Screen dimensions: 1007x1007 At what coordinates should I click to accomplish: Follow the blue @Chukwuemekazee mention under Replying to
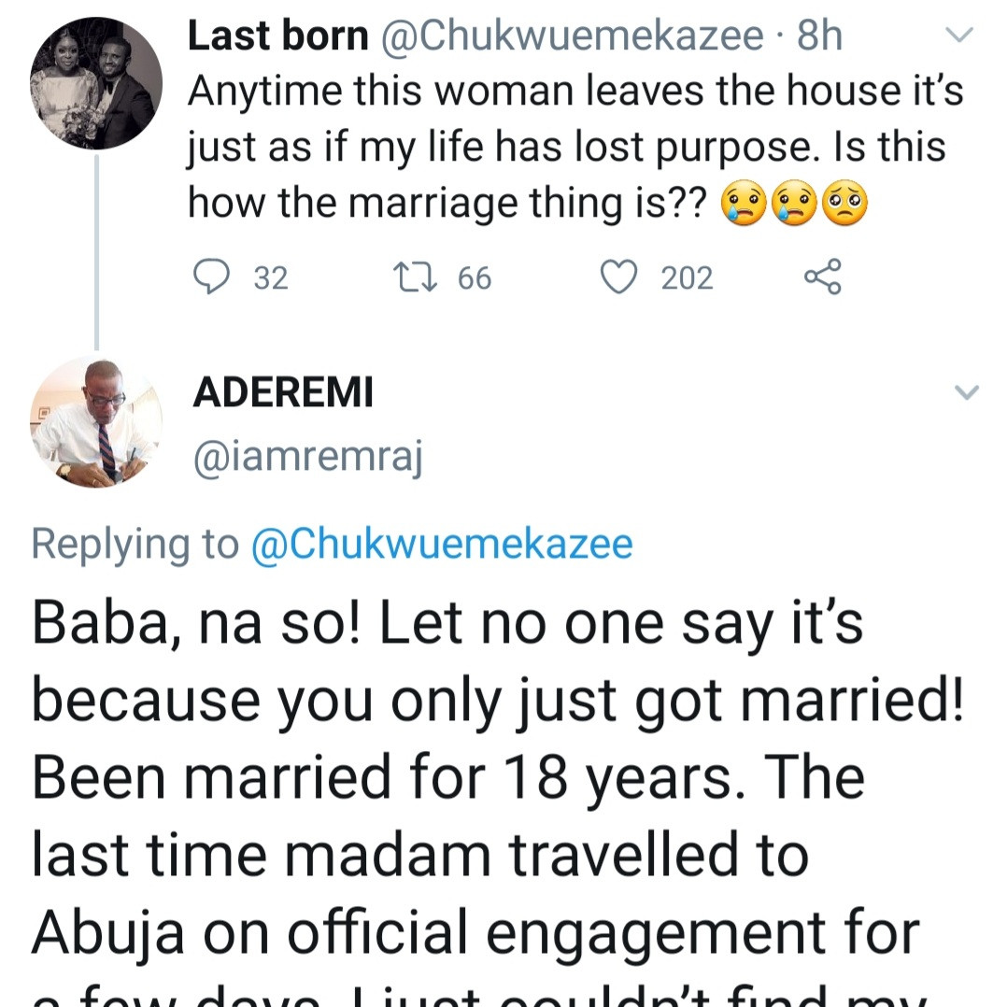click(442, 545)
